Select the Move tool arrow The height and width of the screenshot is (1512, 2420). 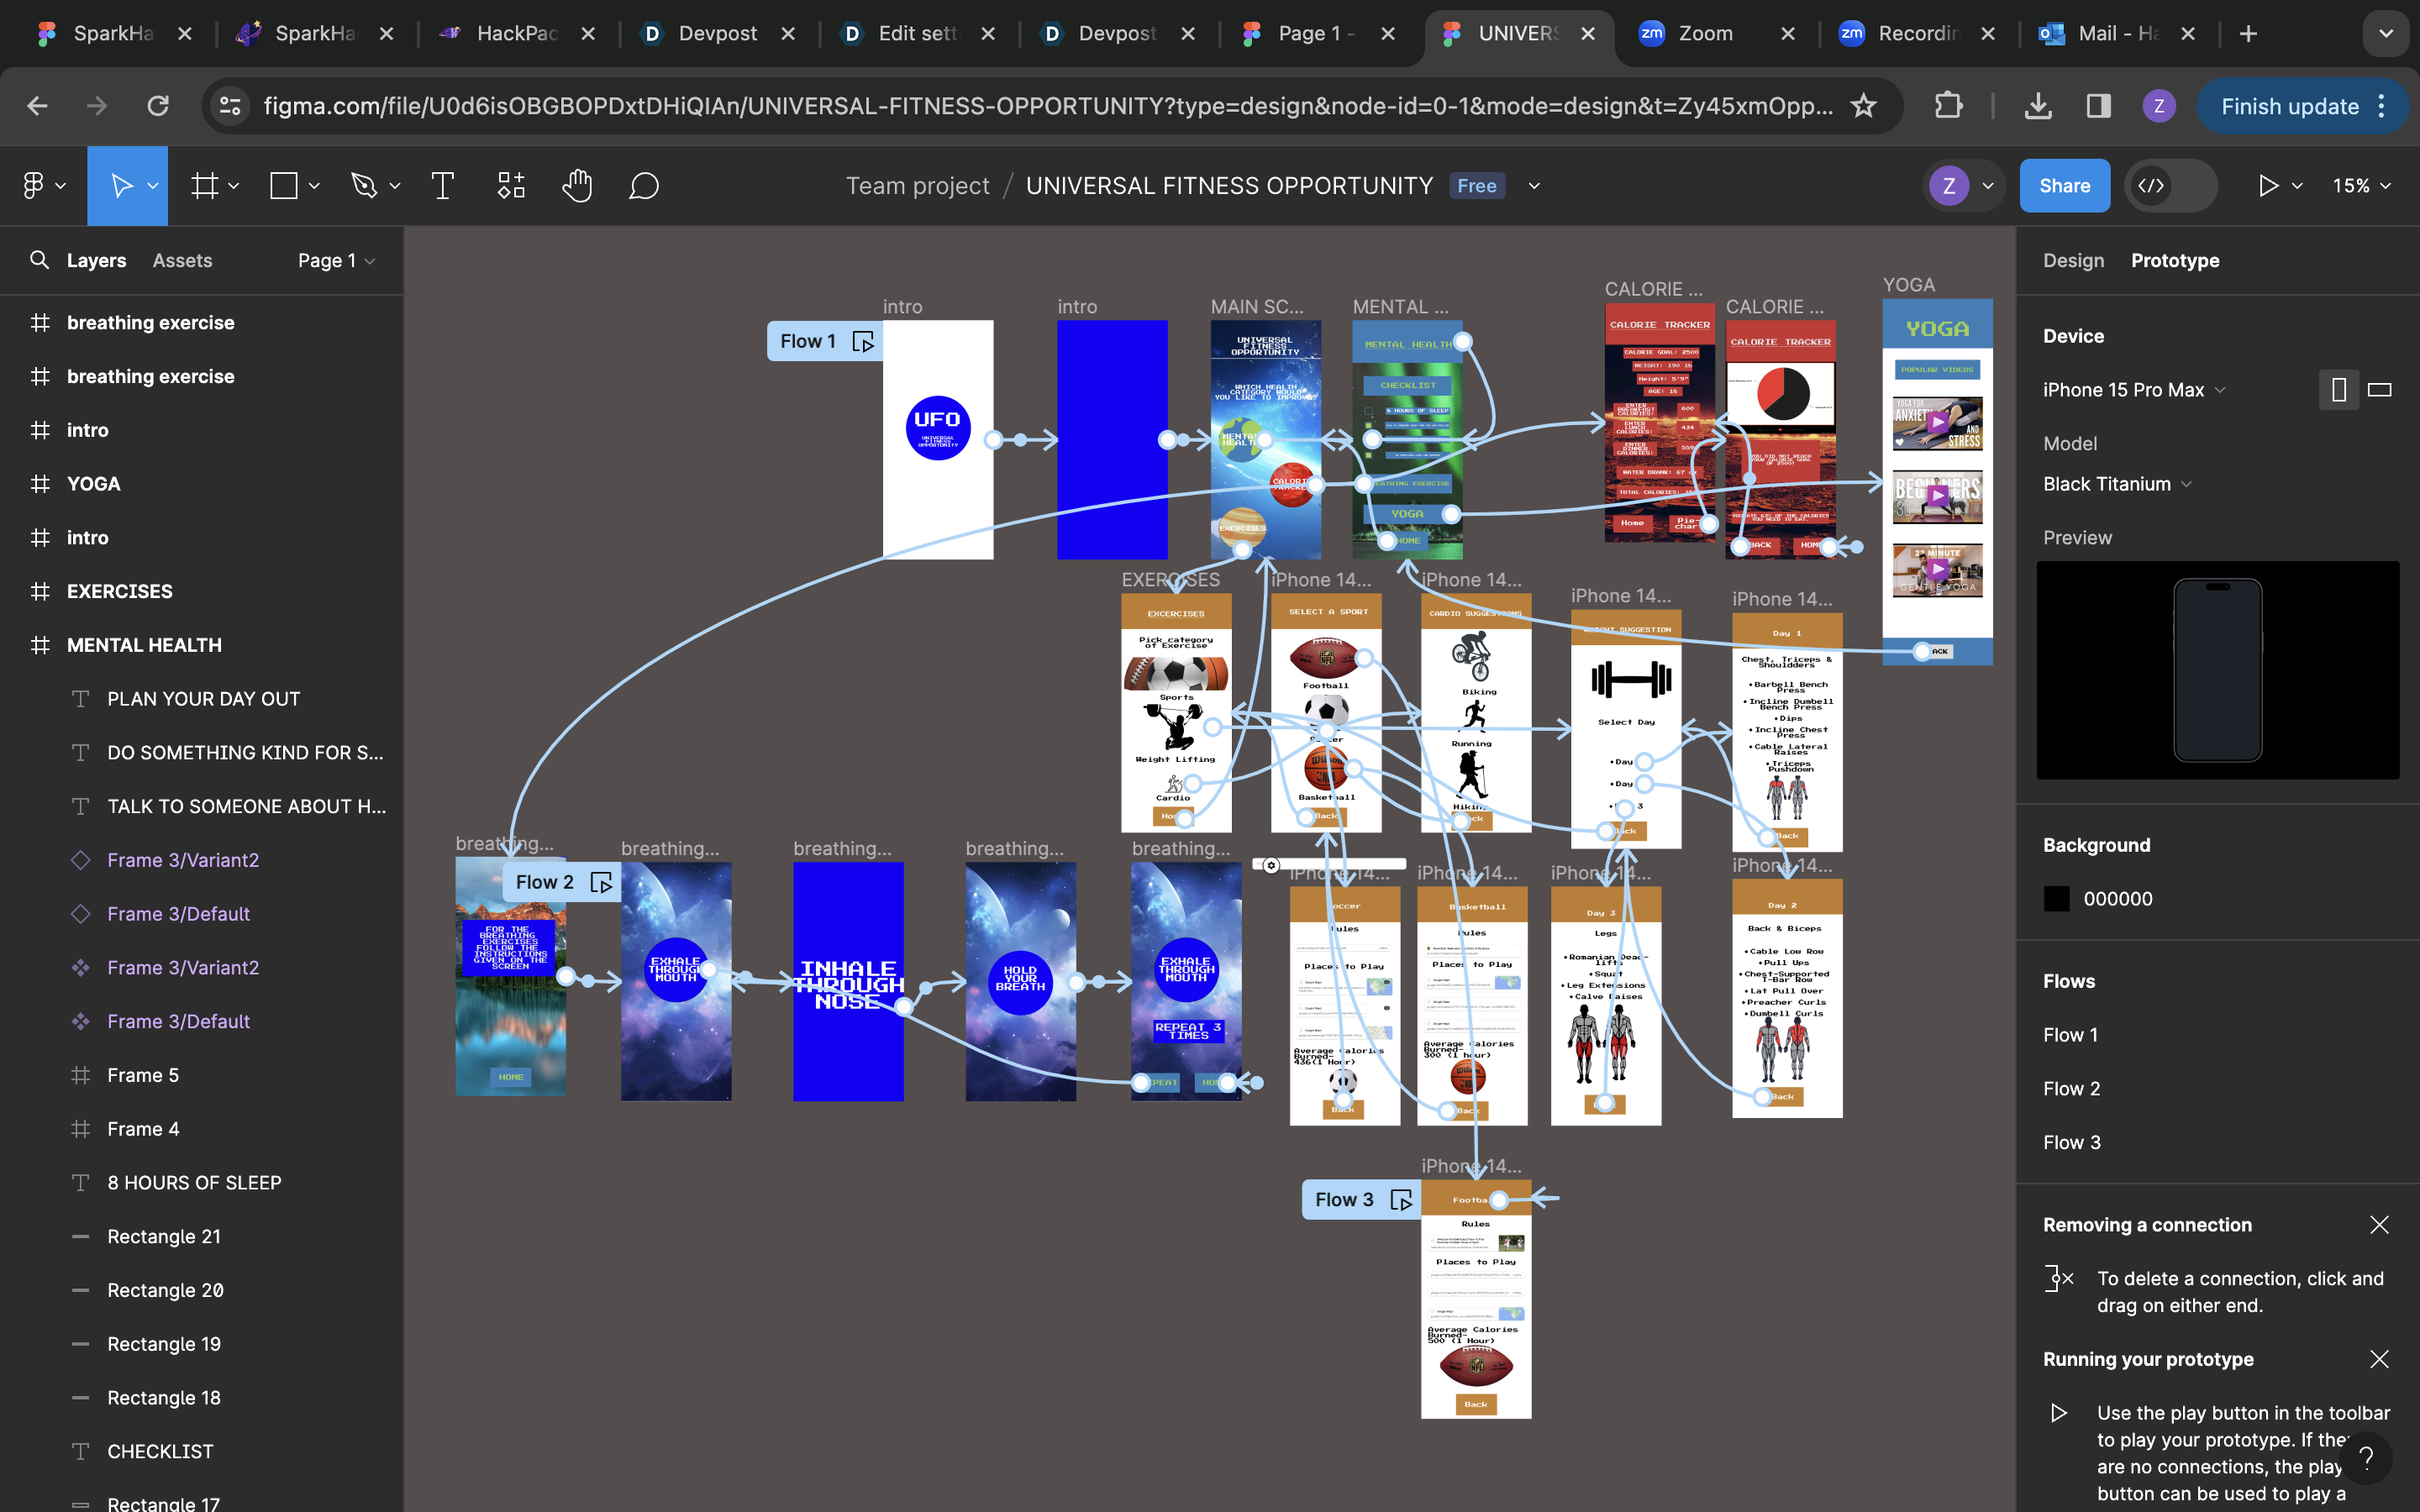tap(121, 186)
